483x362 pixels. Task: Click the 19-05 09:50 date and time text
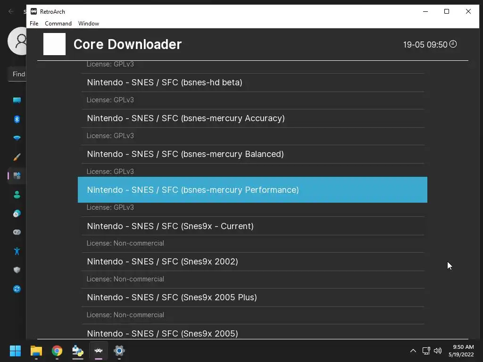[425, 45]
